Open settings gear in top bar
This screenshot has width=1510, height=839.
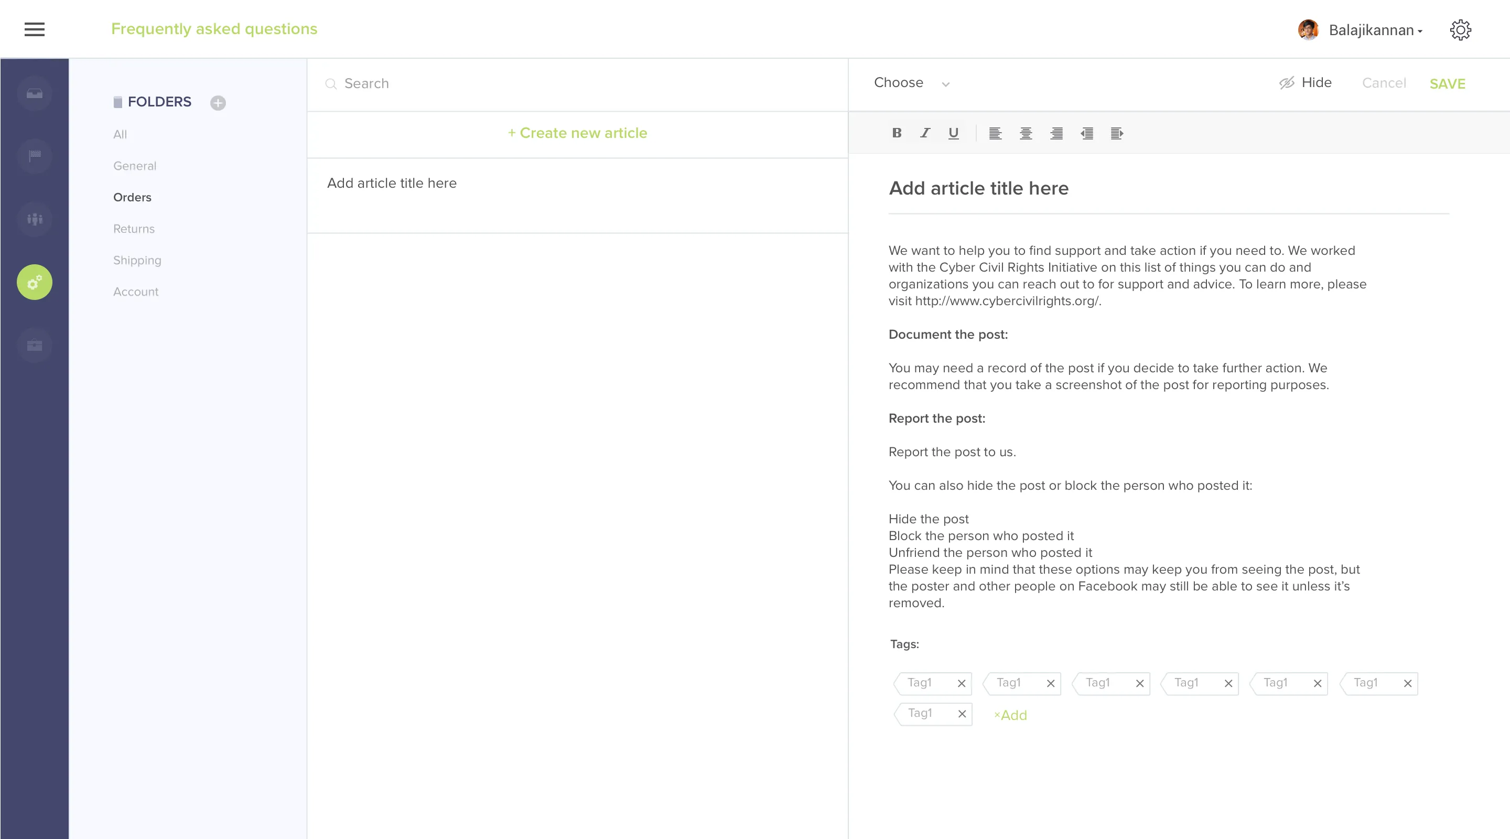pyautogui.click(x=1460, y=29)
